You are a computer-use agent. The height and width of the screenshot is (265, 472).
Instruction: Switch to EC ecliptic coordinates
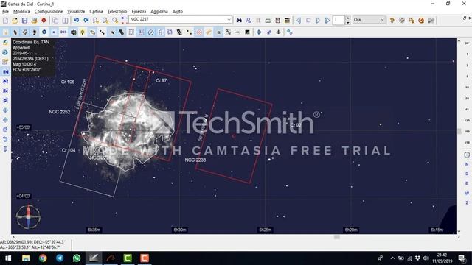tap(5, 91)
